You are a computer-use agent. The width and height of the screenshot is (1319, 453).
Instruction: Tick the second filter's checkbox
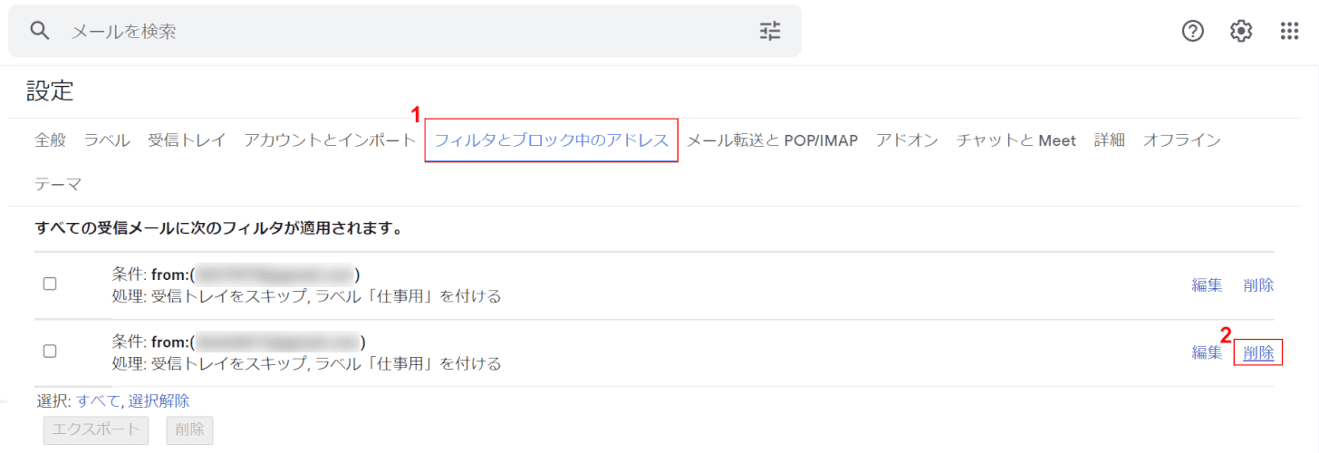(50, 351)
